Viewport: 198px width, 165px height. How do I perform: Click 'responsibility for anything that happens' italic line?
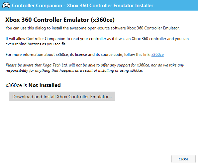pyautogui.click(x=74, y=70)
